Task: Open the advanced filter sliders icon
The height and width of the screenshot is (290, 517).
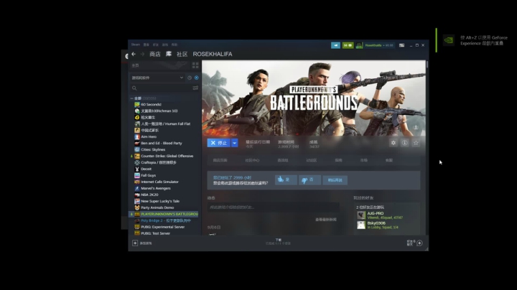Action: click(x=195, y=88)
